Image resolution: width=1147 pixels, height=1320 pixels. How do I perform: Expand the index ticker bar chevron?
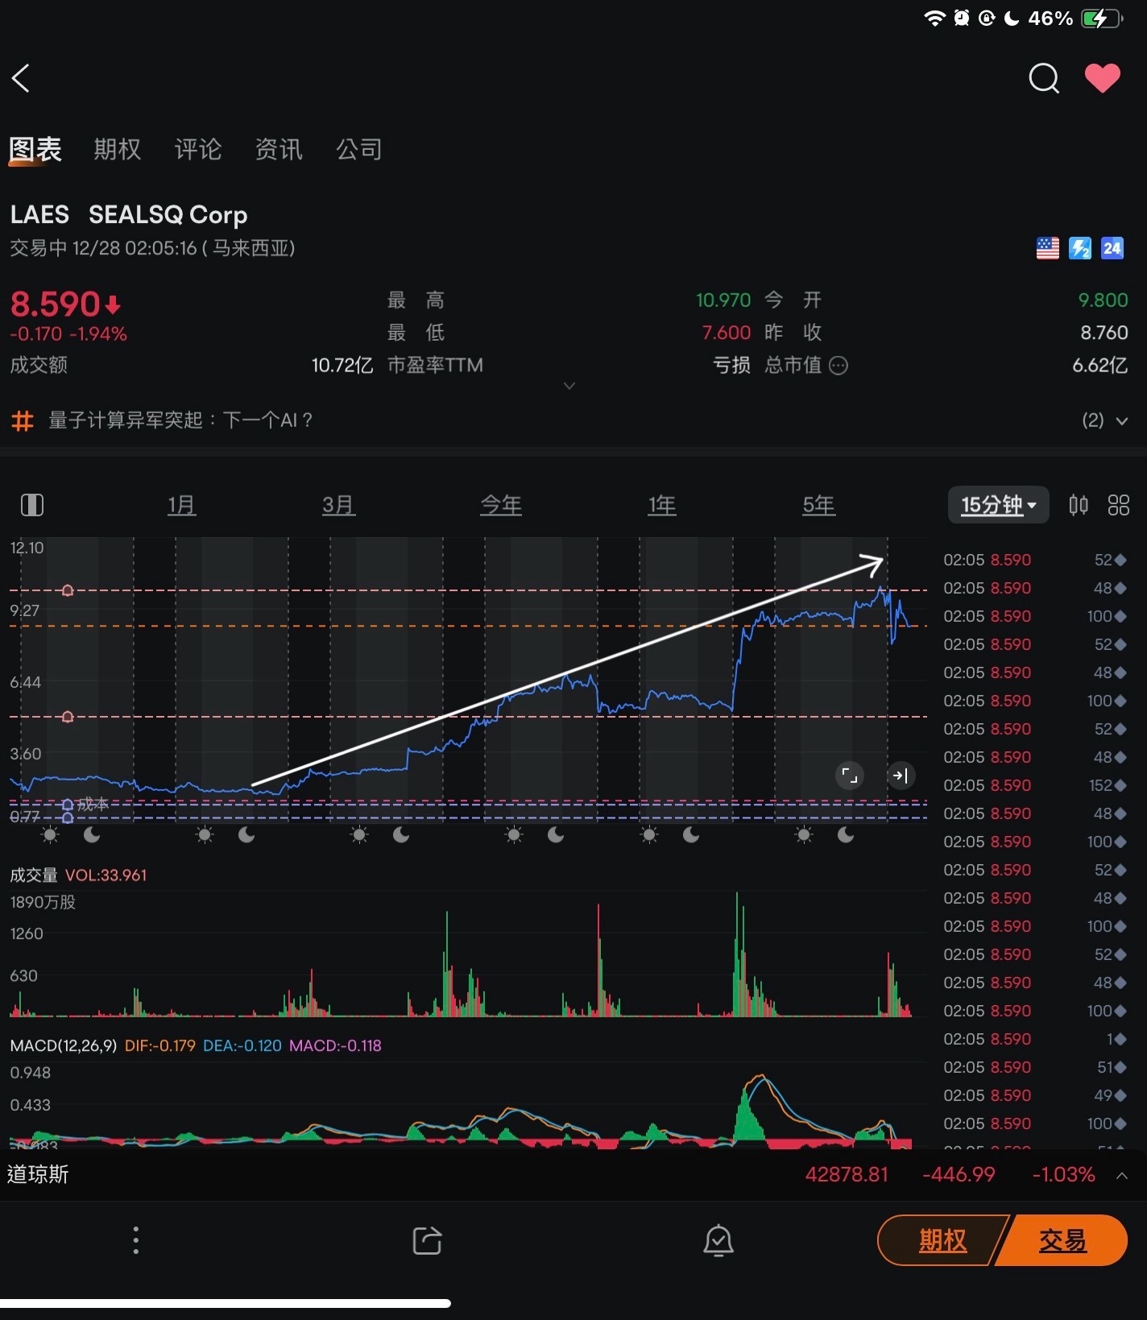pyautogui.click(x=1121, y=1175)
